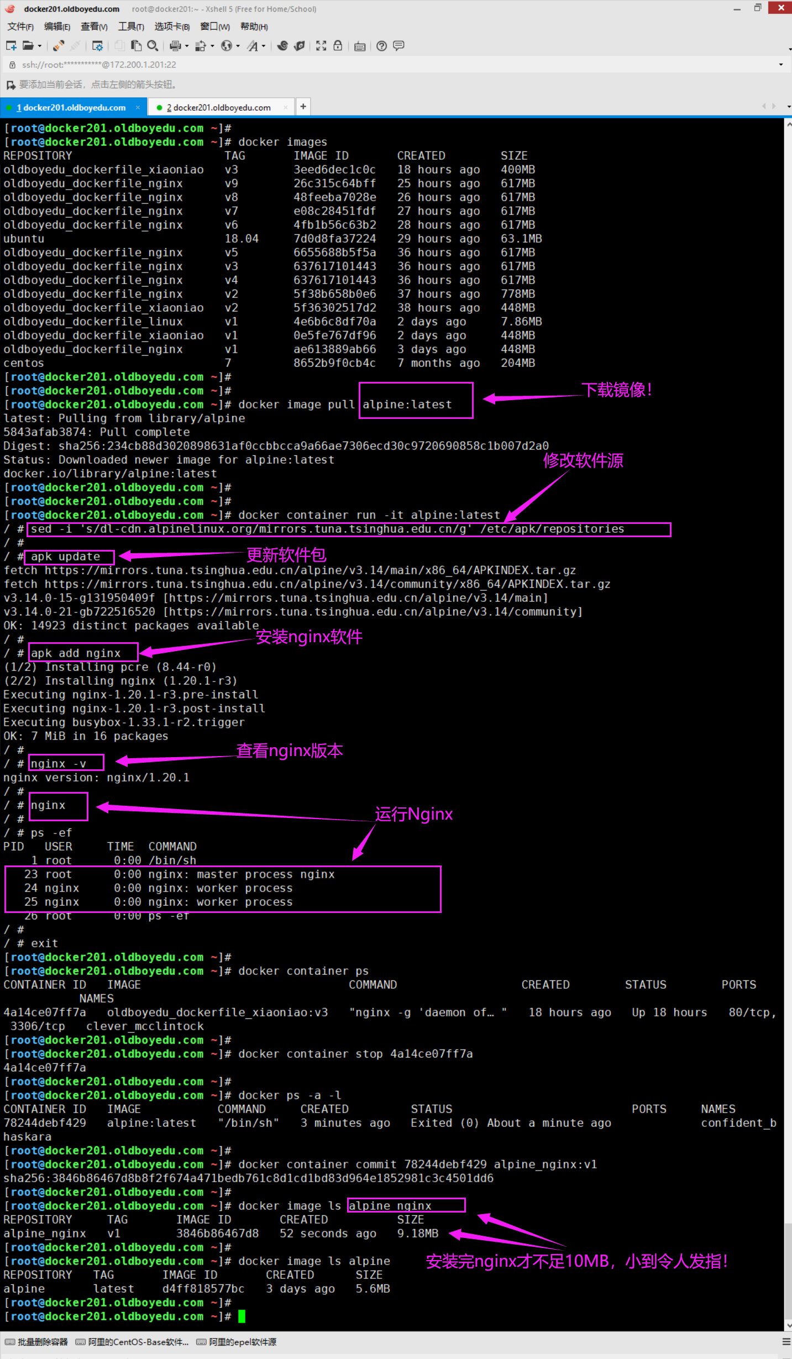
Task: Click the add current session arrow icon
Action: pyautogui.click(x=11, y=85)
